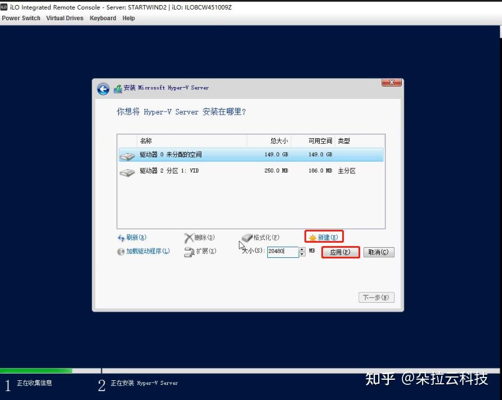Apply the new partition size
Screen dimensions: 502x400
(340, 252)
